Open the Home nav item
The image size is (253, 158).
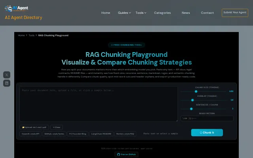(x=106, y=13)
